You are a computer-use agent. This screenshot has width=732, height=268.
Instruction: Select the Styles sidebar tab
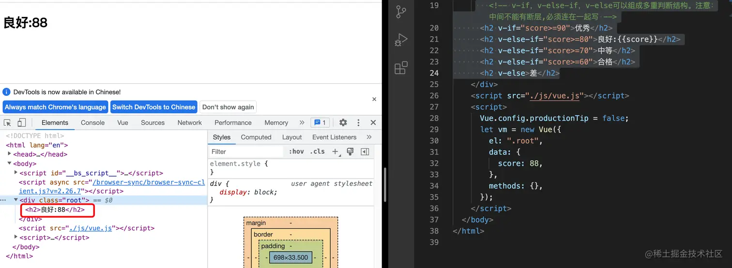[x=222, y=137]
